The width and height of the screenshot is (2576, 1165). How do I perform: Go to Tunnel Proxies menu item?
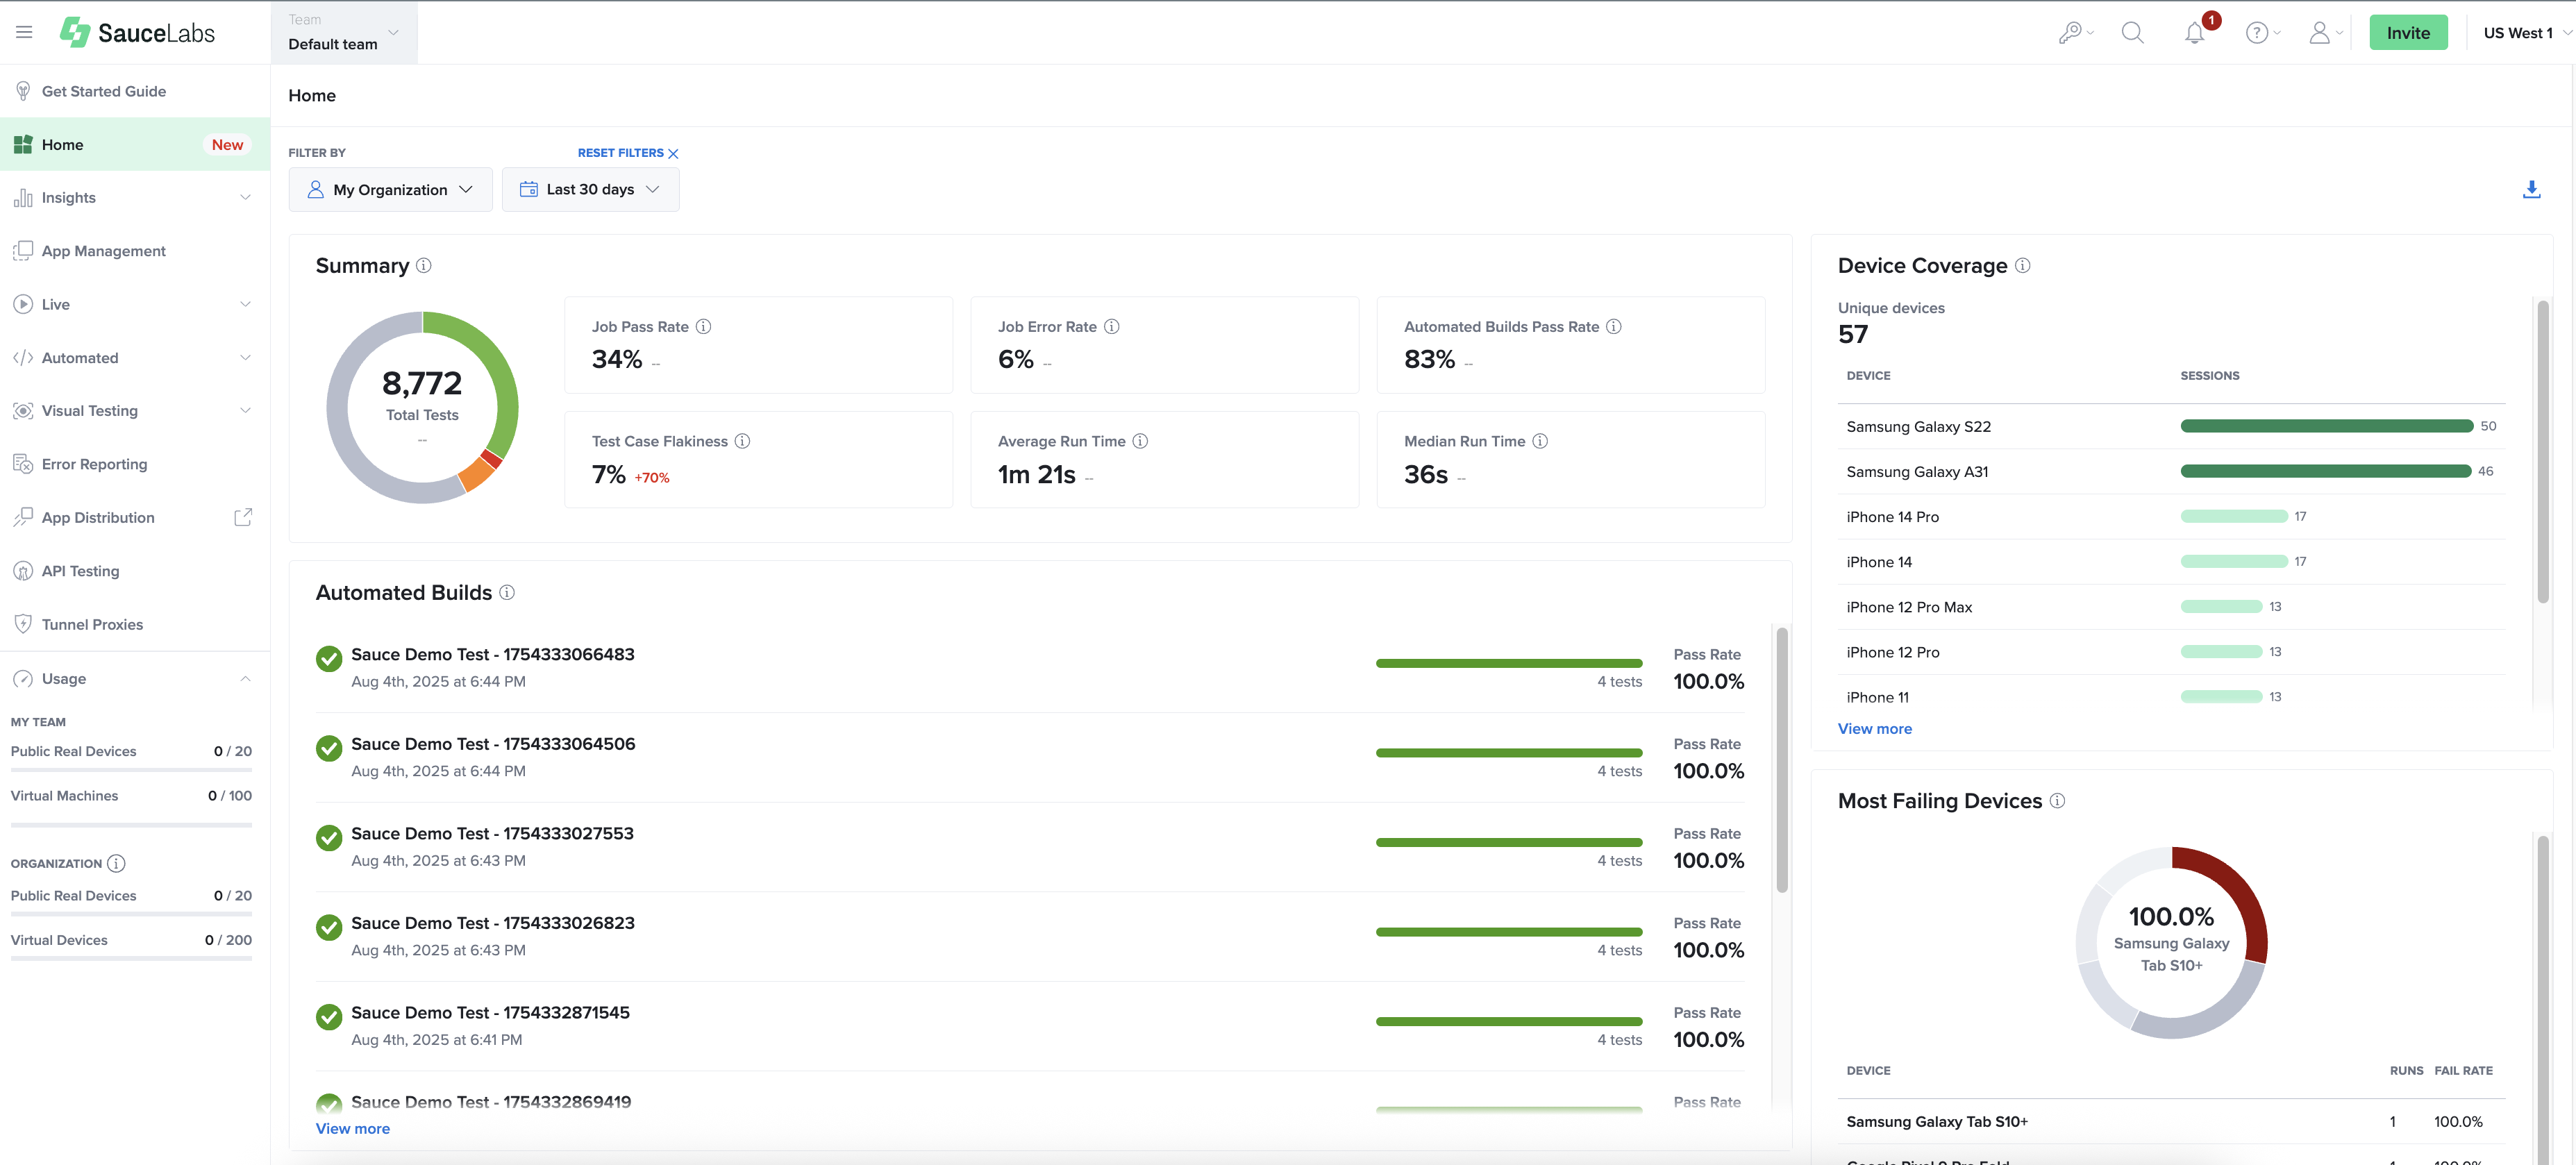(x=92, y=625)
